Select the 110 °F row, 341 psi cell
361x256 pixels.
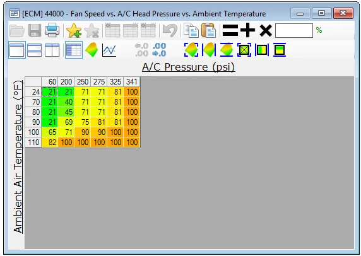click(x=131, y=142)
